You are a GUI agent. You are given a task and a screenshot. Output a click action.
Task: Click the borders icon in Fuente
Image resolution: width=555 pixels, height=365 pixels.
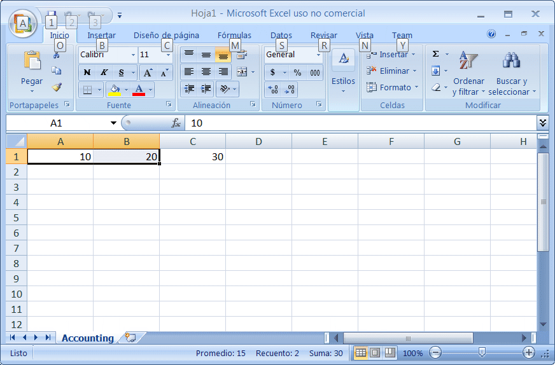(x=87, y=90)
